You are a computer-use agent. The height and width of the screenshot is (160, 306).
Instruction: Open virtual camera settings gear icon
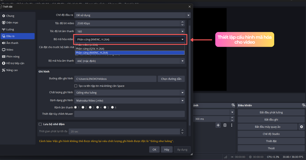pyautogui.click(x=302, y=127)
